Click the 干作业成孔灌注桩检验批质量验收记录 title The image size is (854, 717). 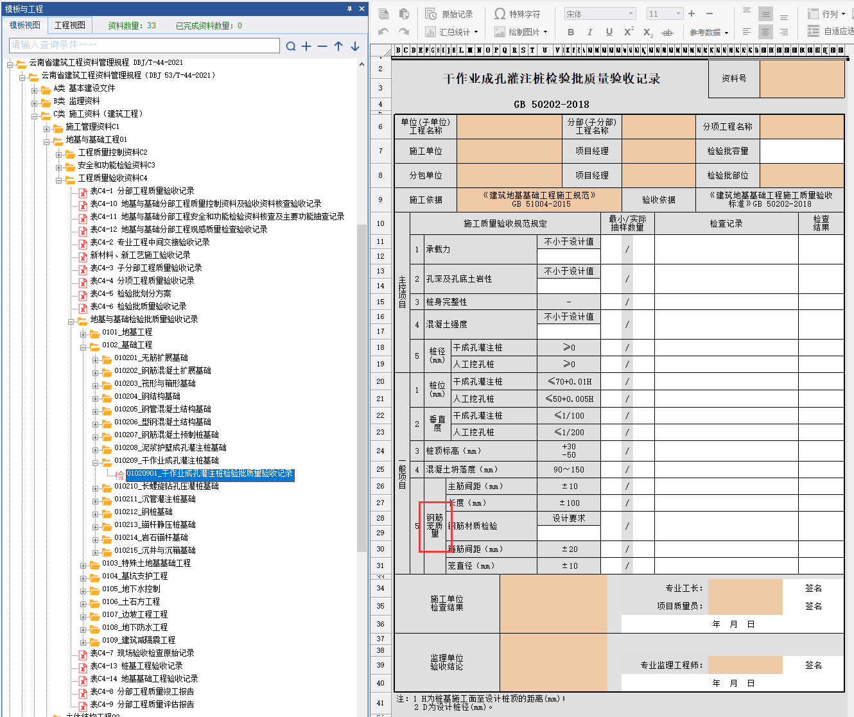pyautogui.click(x=552, y=78)
